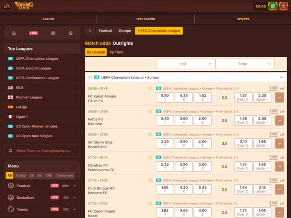
Task: Open the calendar schedule icon in sidebar
Action: click(x=53, y=33)
